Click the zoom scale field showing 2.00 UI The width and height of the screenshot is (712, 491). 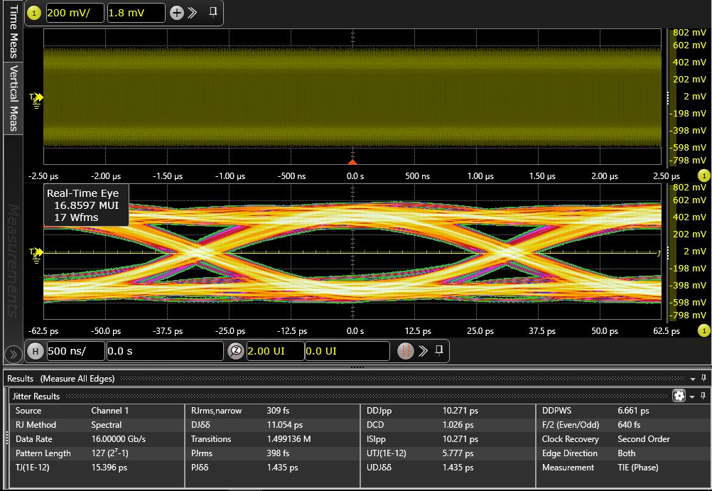point(275,351)
